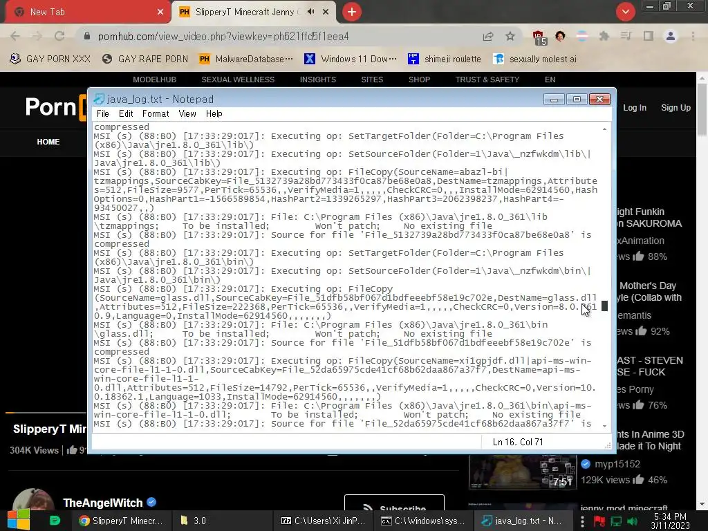Open a new tab with the red plus button

[352, 12]
